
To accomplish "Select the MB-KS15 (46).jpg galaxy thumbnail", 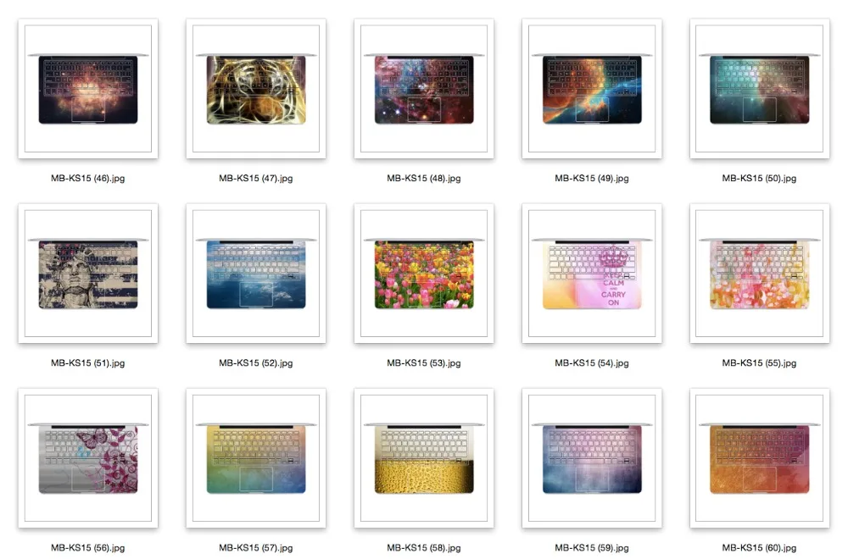I will pyautogui.click(x=88, y=89).
